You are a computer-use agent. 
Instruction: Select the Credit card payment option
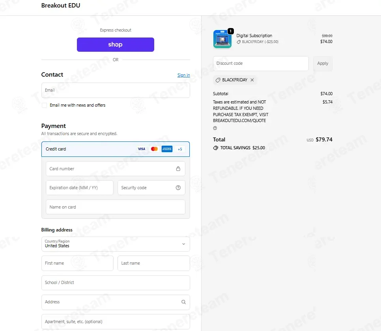click(56, 149)
